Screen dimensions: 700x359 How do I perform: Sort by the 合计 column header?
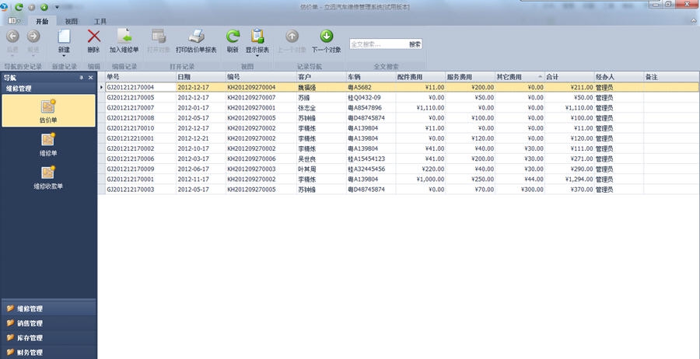569,77
